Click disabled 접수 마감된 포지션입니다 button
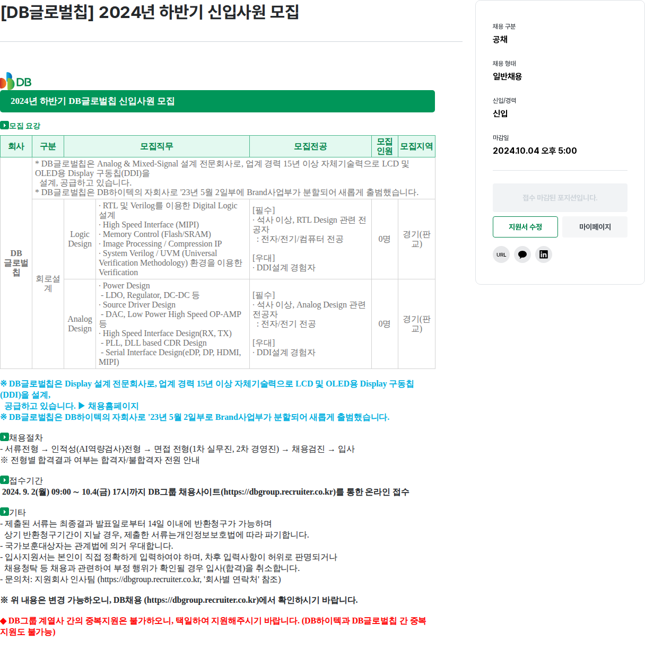The height and width of the screenshot is (668, 645). pyautogui.click(x=560, y=198)
